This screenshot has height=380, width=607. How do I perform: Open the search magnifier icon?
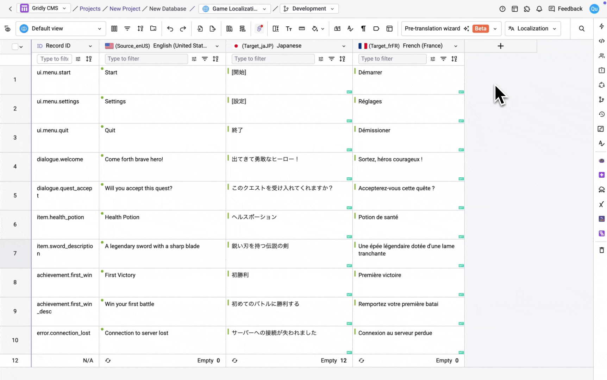pyautogui.click(x=582, y=28)
